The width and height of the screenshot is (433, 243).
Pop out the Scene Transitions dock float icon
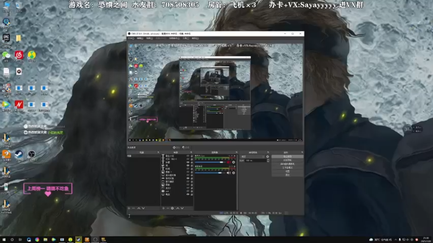click(268, 152)
